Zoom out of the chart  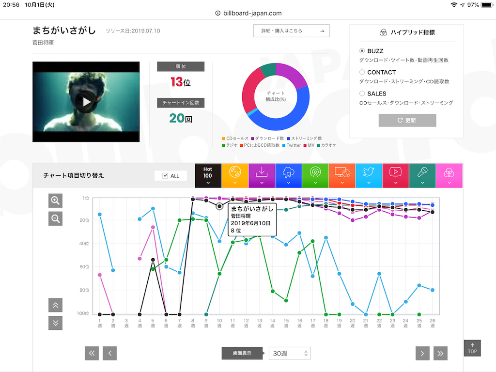55,218
